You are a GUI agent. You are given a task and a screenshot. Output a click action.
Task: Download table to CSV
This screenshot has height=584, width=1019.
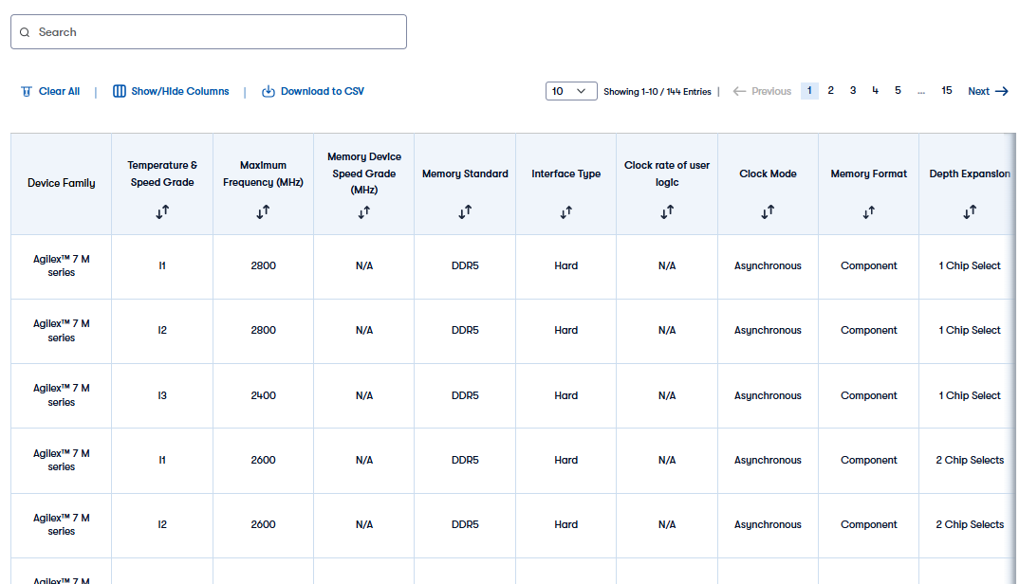(312, 91)
